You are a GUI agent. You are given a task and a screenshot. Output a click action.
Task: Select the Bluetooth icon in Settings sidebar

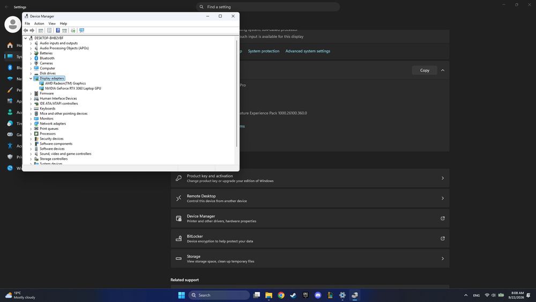(10, 68)
